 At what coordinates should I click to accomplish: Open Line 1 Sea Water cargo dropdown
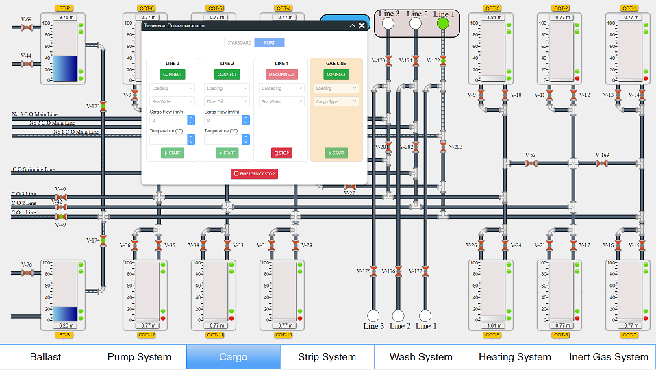tap(281, 101)
